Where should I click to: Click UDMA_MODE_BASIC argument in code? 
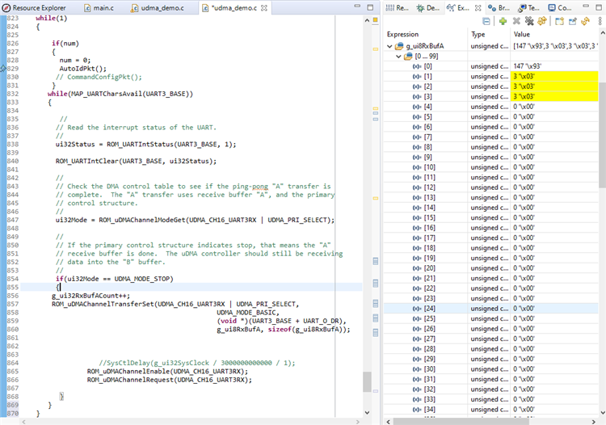pos(248,313)
